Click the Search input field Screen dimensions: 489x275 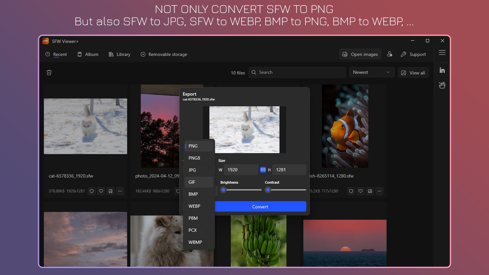(297, 72)
